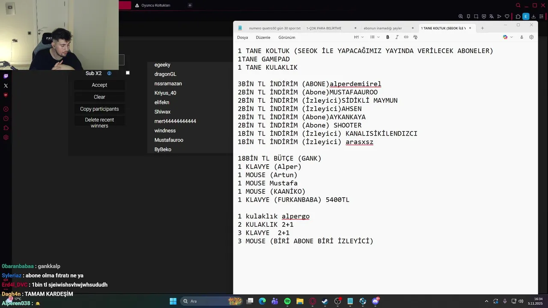Screen dimensions: 548x308
Task: Click the zoom magnifier icon in Opera address bar
Action: coord(461,16)
